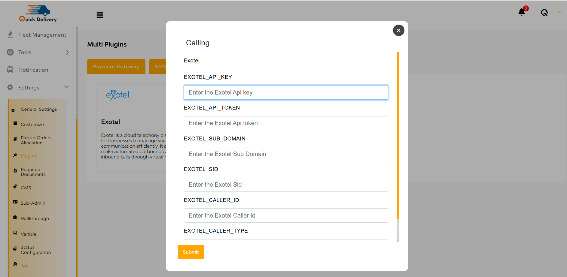Click the General Settings icon
This screenshot has height=277, width=567.
point(13,110)
